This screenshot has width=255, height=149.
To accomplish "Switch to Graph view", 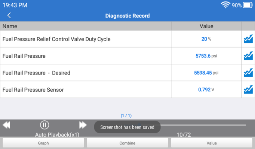I will (43, 143).
